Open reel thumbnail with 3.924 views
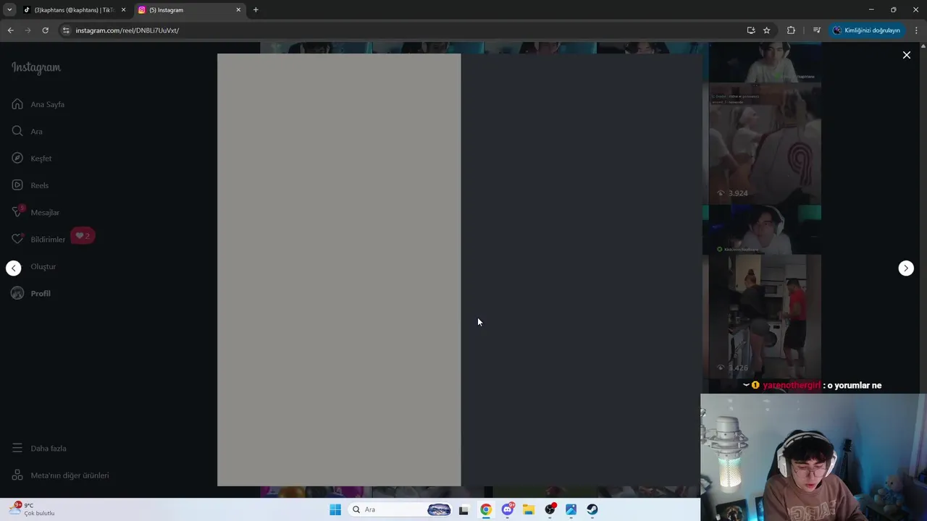Screen dimensions: 927x521 click(765, 144)
